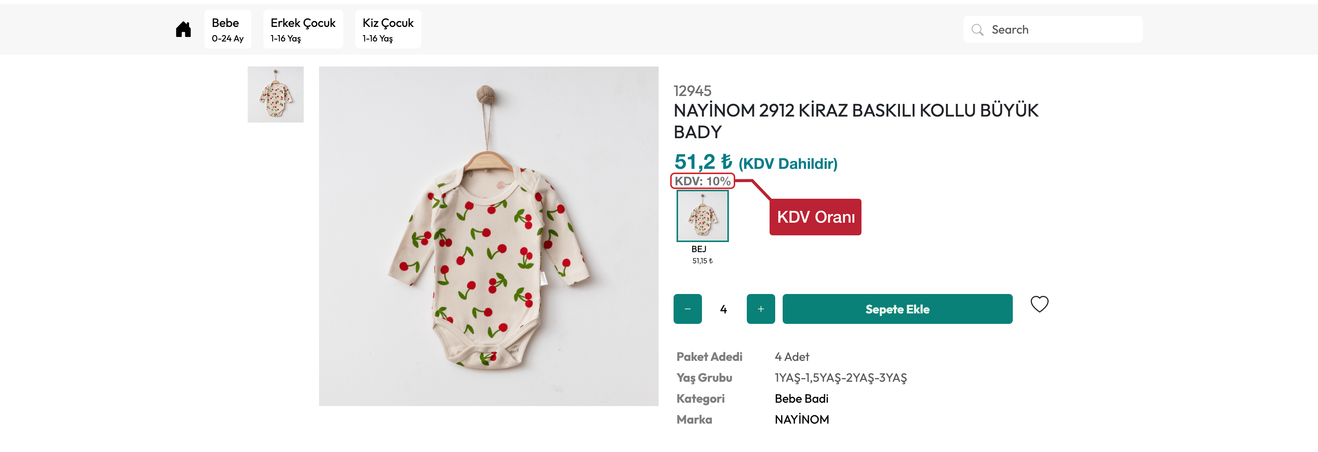Screen dimensions: 1318x452
Task: Click the KDV: 10% tax badge
Action: (x=702, y=181)
